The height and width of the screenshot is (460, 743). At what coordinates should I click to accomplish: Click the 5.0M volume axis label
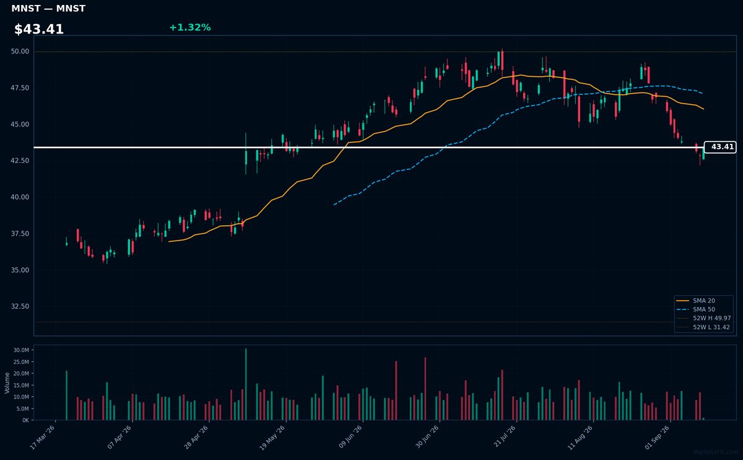click(23, 409)
